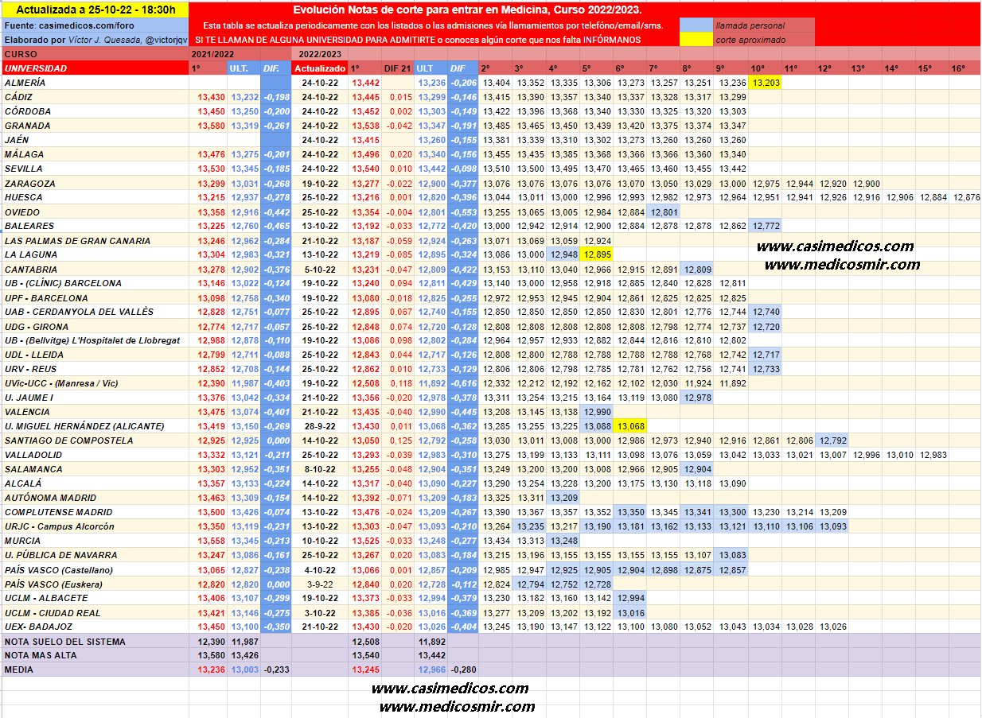Screen dimensions: 982x718
Task: Select the 'U. JAUME I' row label
Action: click(x=95, y=398)
